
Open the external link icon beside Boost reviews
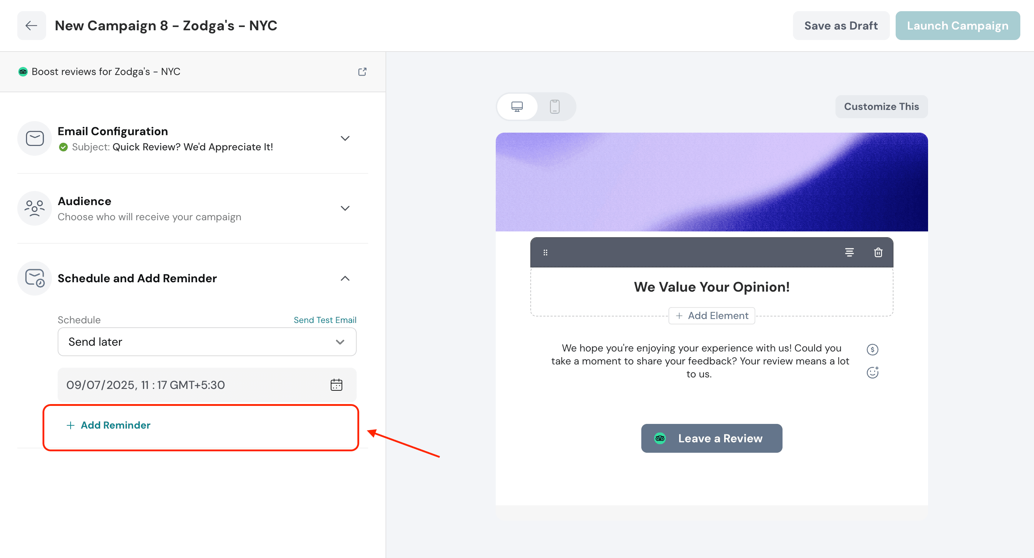click(x=362, y=71)
